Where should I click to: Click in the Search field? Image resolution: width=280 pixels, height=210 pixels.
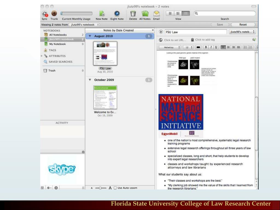[225, 13]
